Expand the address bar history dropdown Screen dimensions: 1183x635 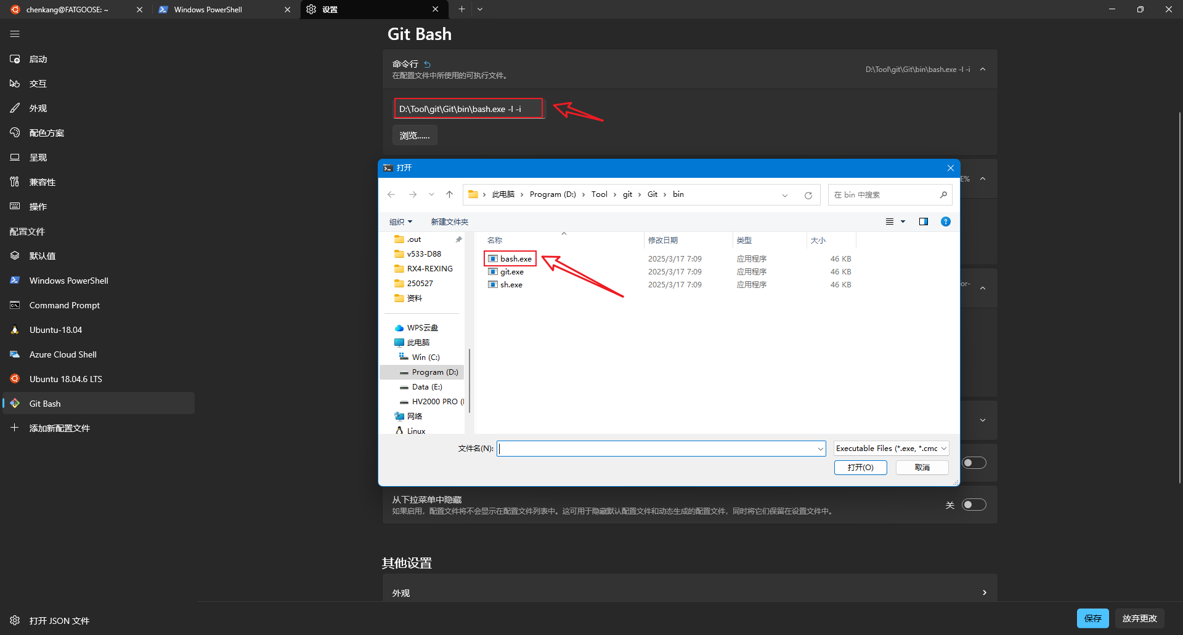pos(785,195)
